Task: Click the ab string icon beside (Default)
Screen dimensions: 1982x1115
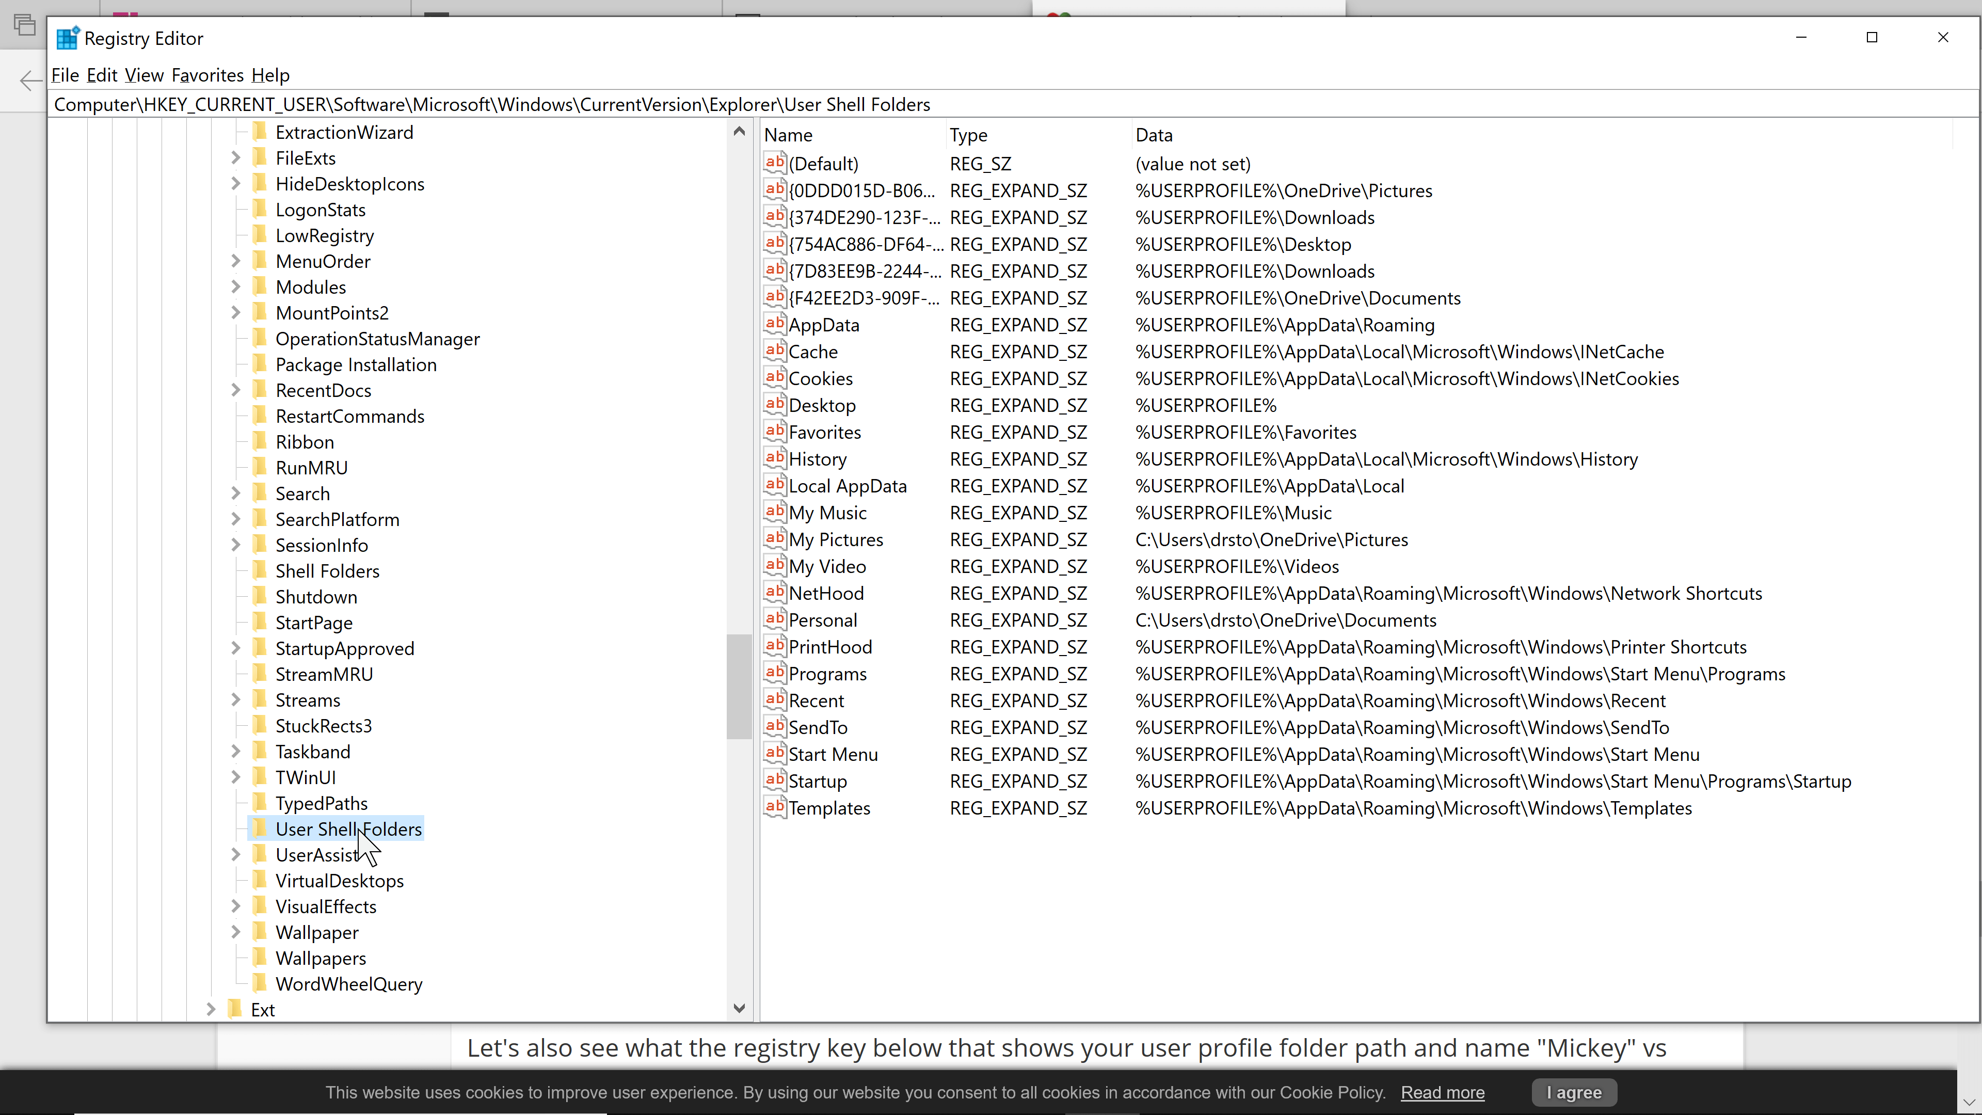Action: point(774,163)
